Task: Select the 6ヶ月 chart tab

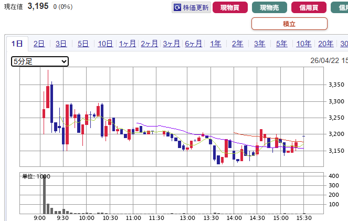Action: [194, 44]
